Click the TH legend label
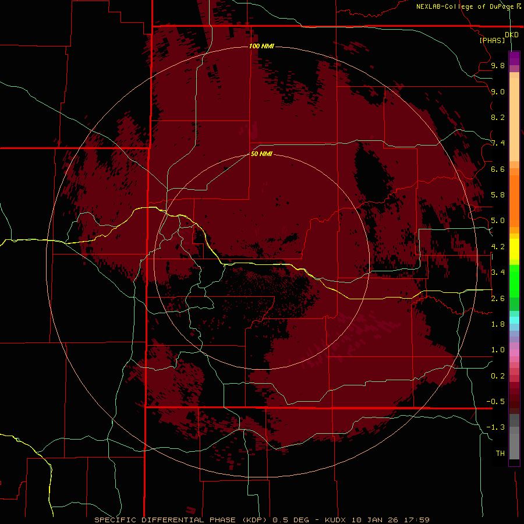Viewport: 524px width, 524px height. tap(500, 454)
